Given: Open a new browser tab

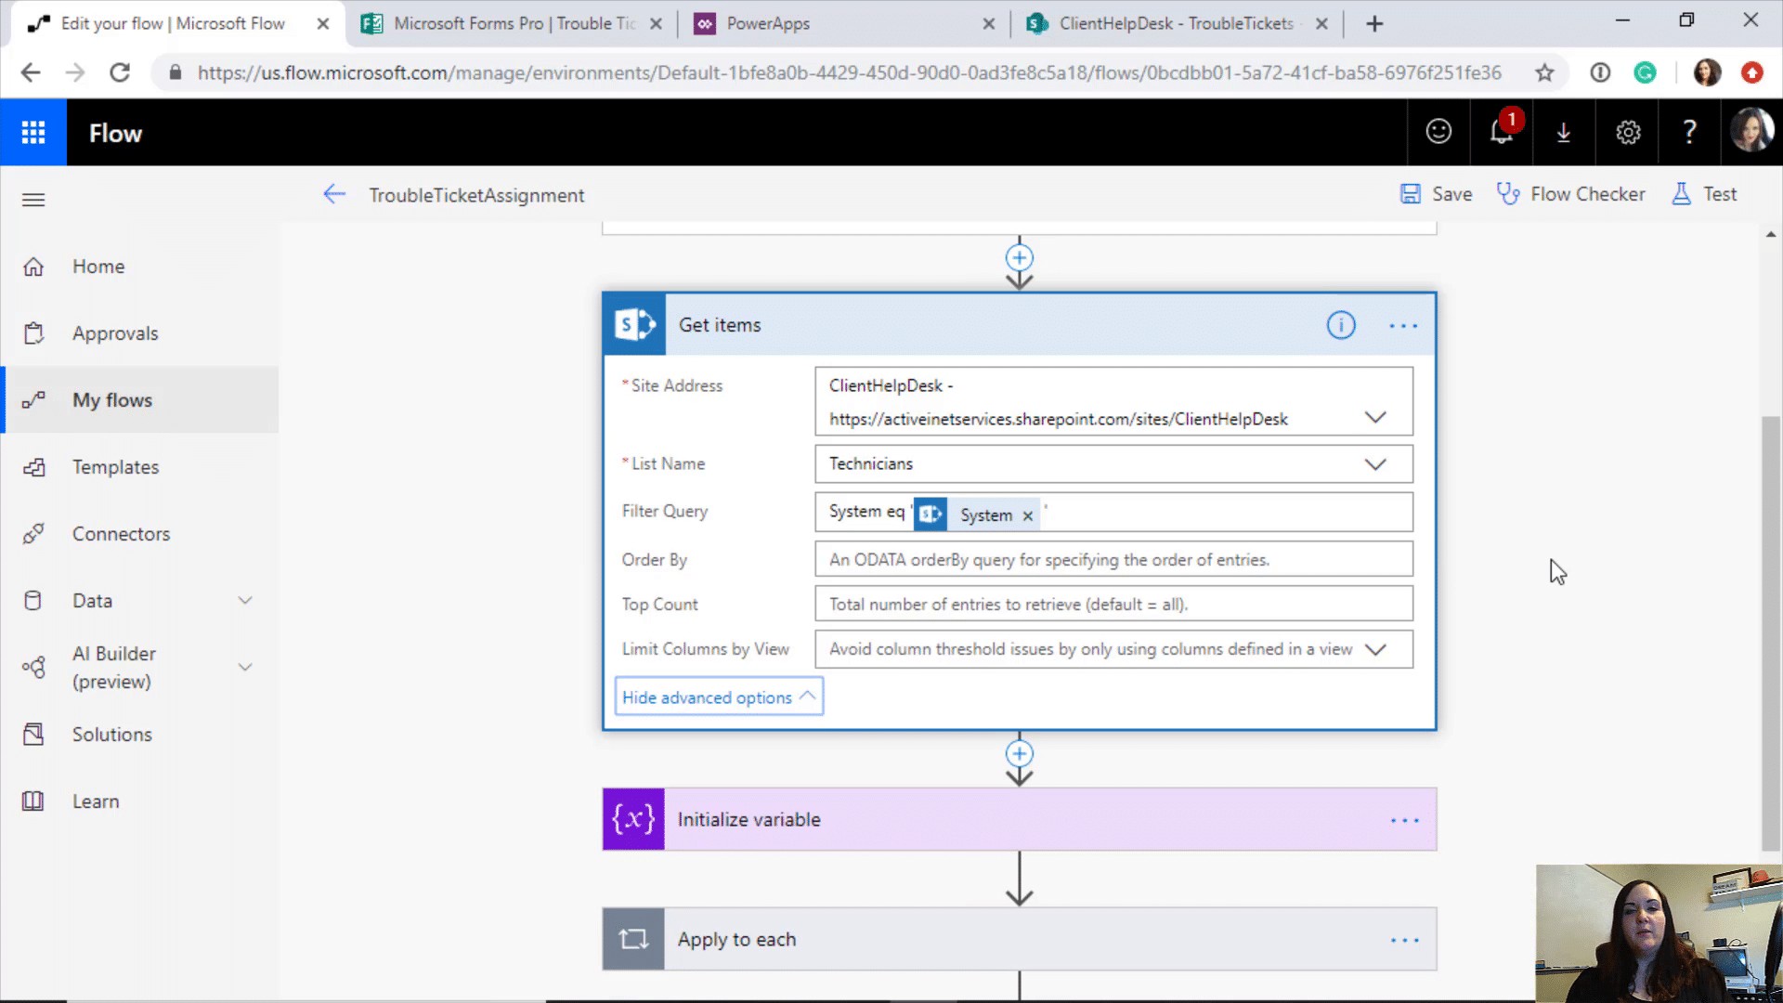Looking at the screenshot, I should tap(1375, 24).
